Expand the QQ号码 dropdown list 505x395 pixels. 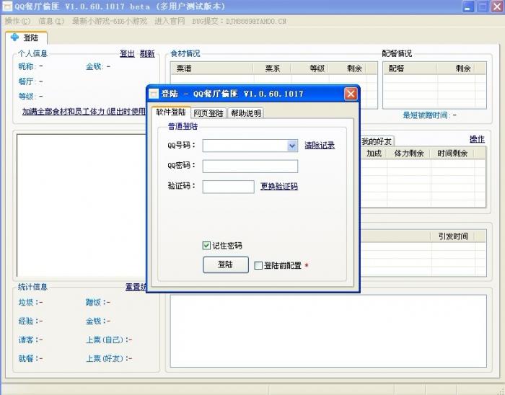pos(292,146)
